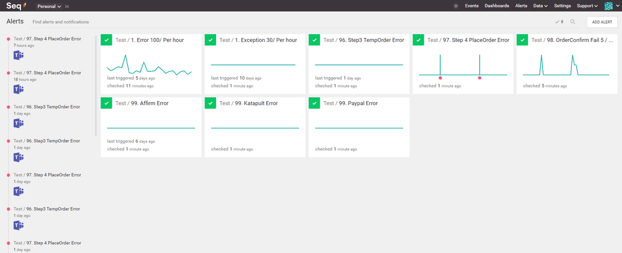
Task: Toggle the light/dark theme sun icon
Action: (x=456, y=6)
